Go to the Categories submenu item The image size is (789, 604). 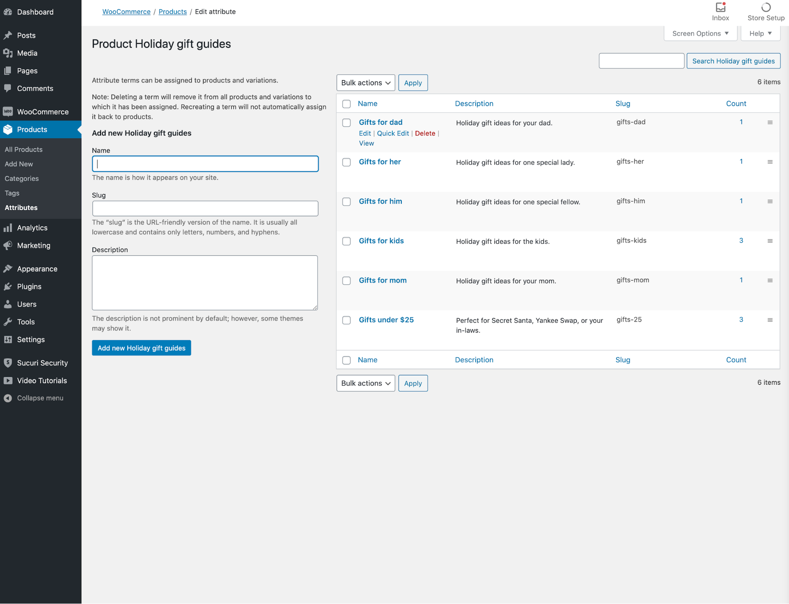click(22, 179)
